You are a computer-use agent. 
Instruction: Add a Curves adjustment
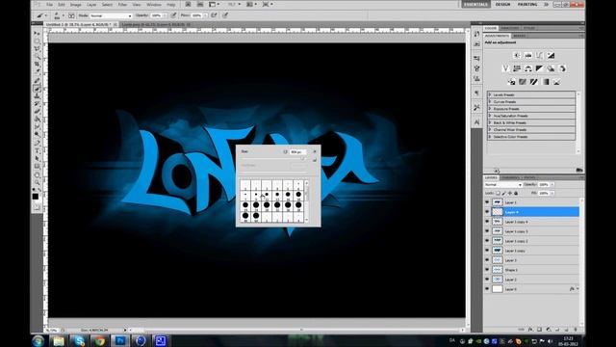pyautogui.click(x=539, y=56)
